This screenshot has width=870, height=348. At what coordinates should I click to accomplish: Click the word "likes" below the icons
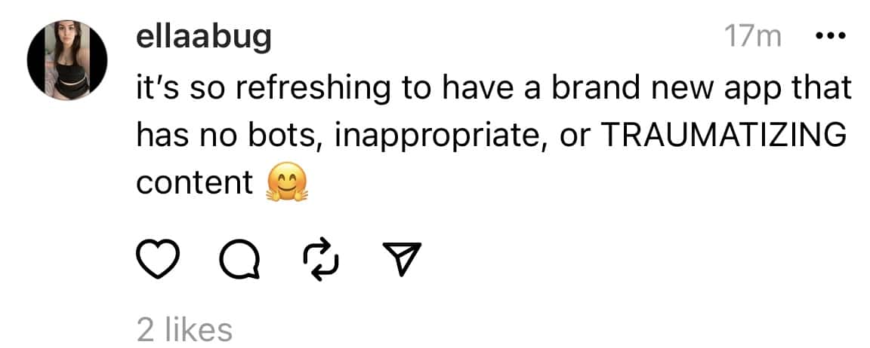(199, 329)
